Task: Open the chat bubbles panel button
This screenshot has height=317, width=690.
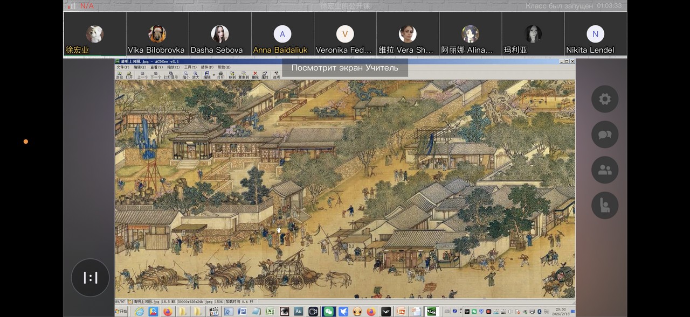Action: [x=604, y=135]
